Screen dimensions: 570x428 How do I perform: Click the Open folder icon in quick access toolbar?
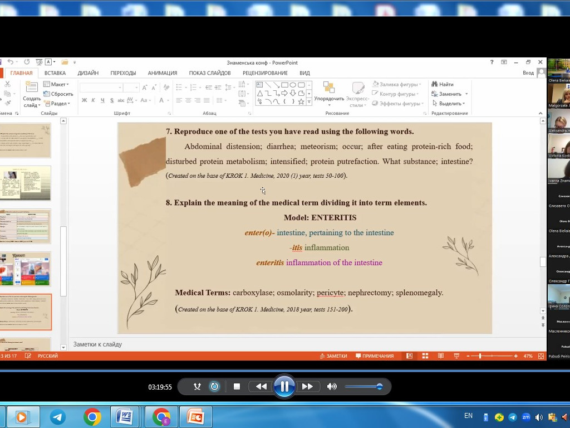(65, 62)
